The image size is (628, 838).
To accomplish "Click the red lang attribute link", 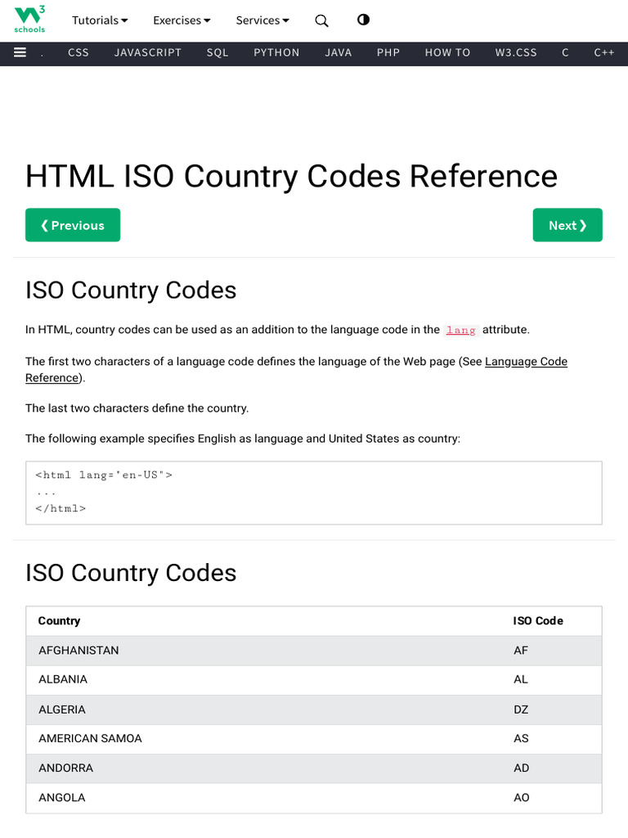I will pos(460,330).
